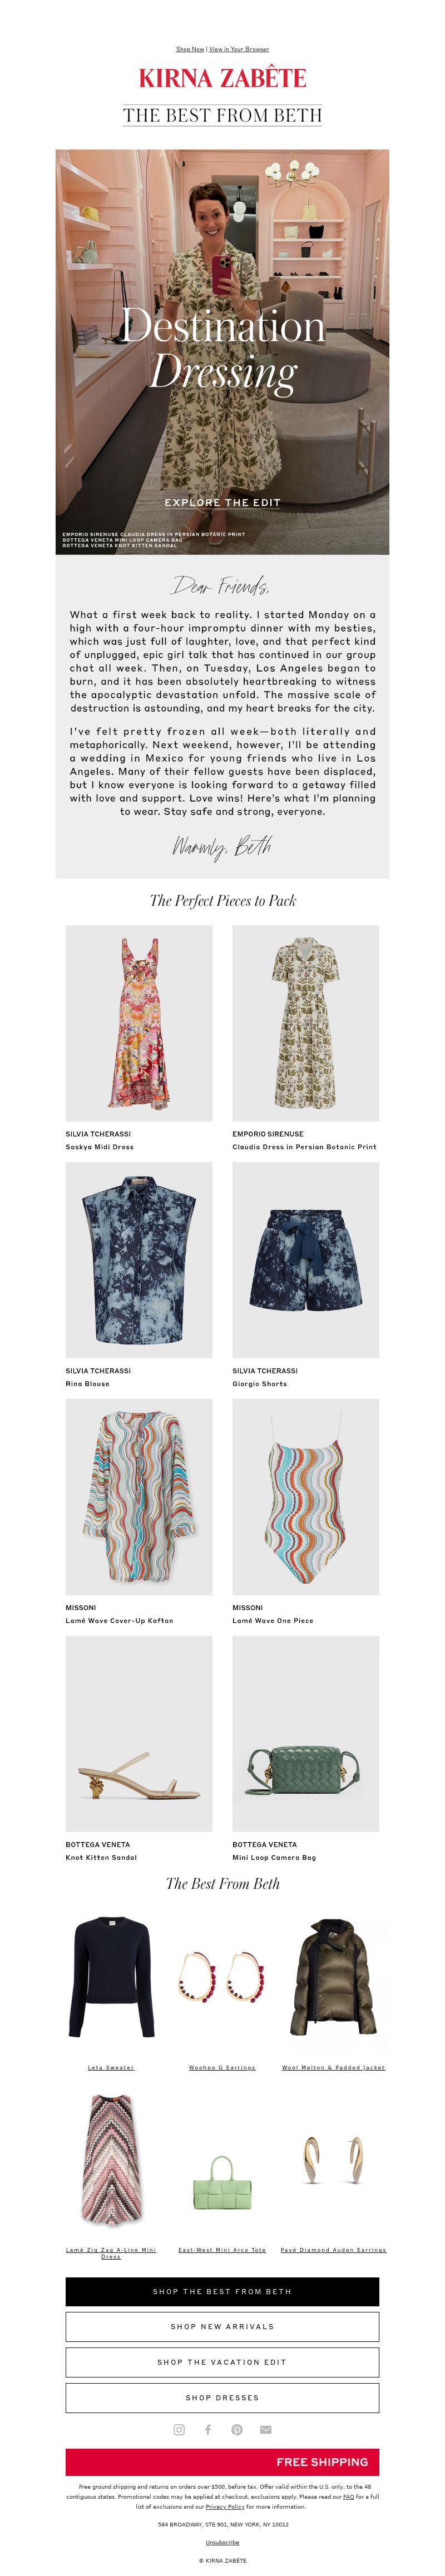Viewport: 445px width, 2576px height.
Task: Select the green Mini Loop Camera Bag image
Action: pyautogui.click(x=306, y=1733)
